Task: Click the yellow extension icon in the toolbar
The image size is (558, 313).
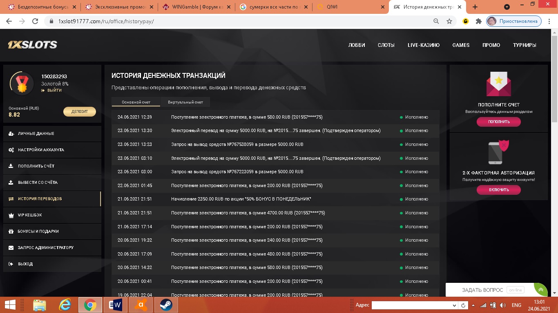Action: point(466,21)
